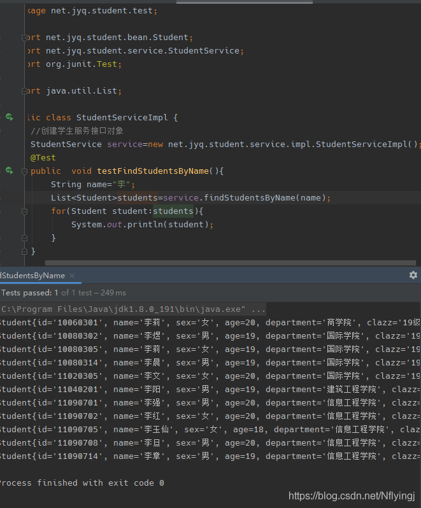The image size is (421, 508).
Task: Click the fold end marker at for loop closing brace
Action: click(24, 239)
